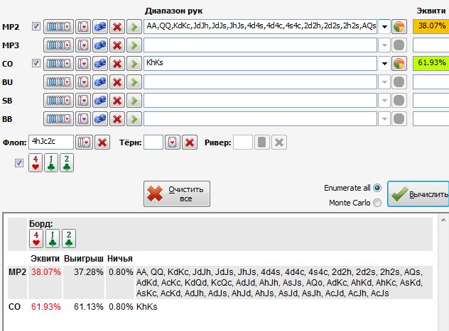This screenshot has width=449, height=331.
Task: Select Monte Carlo radio button
Action: (x=377, y=203)
